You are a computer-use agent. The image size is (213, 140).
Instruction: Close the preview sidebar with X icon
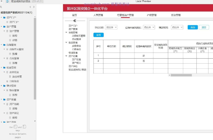[2, 1]
